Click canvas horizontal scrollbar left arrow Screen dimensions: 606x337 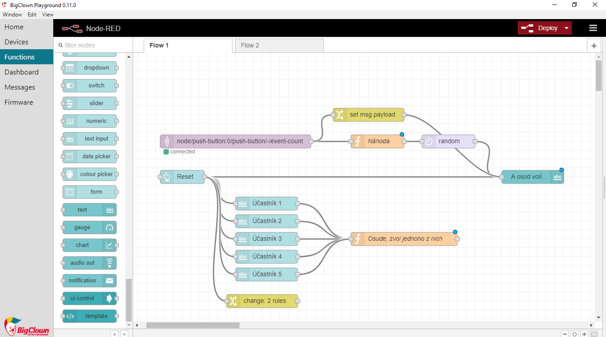pyautogui.click(x=137, y=325)
